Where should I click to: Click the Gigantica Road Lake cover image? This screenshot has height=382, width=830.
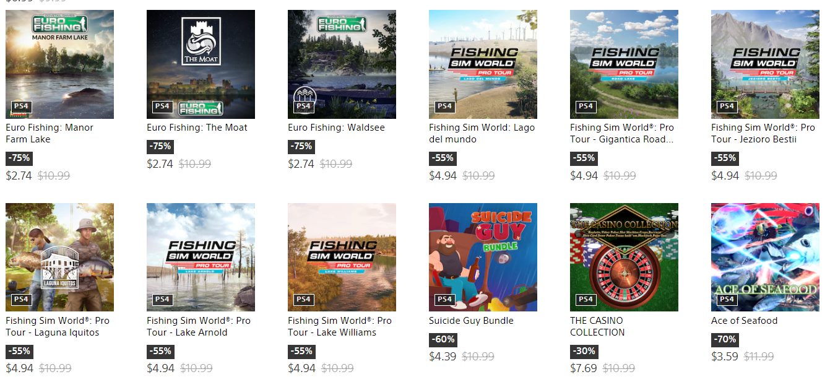click(624, 64)
